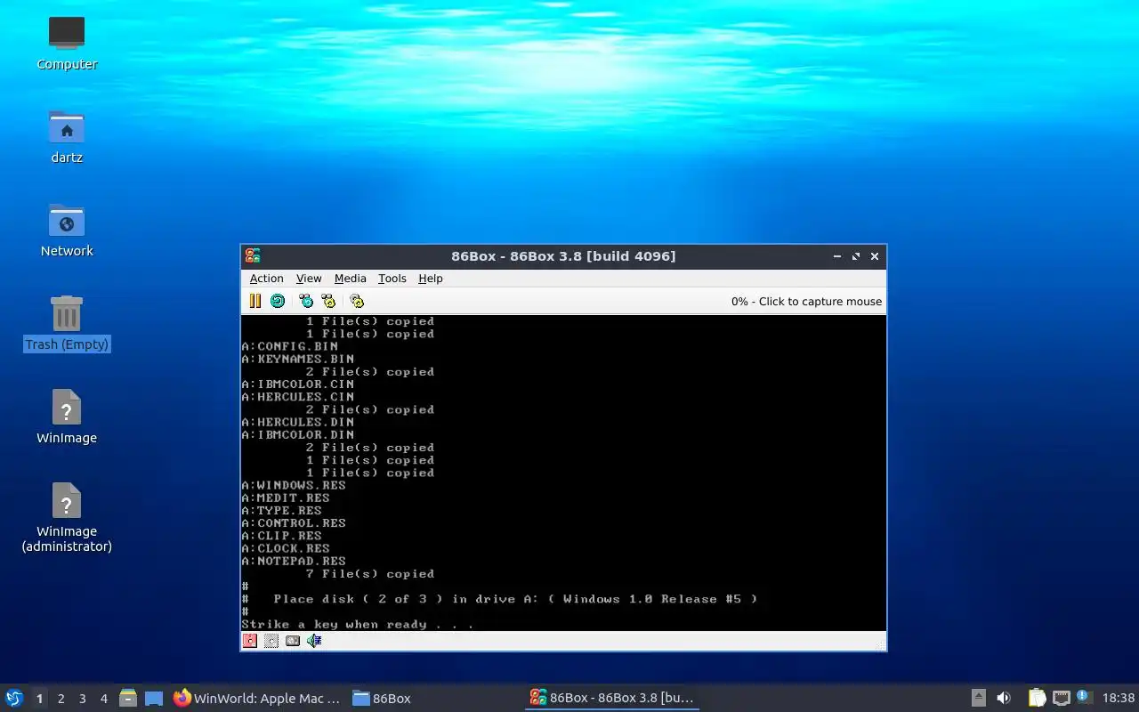The image size is (1139, 712).
Task: Click the 'A:CONFIG.BIN' line
Action: pos(289,346)
